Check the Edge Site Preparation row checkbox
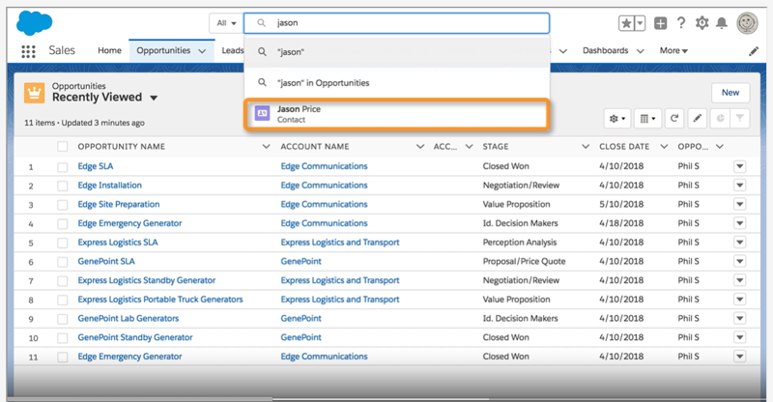The height and width of the screenshot is (402, 773). [63, 205]
